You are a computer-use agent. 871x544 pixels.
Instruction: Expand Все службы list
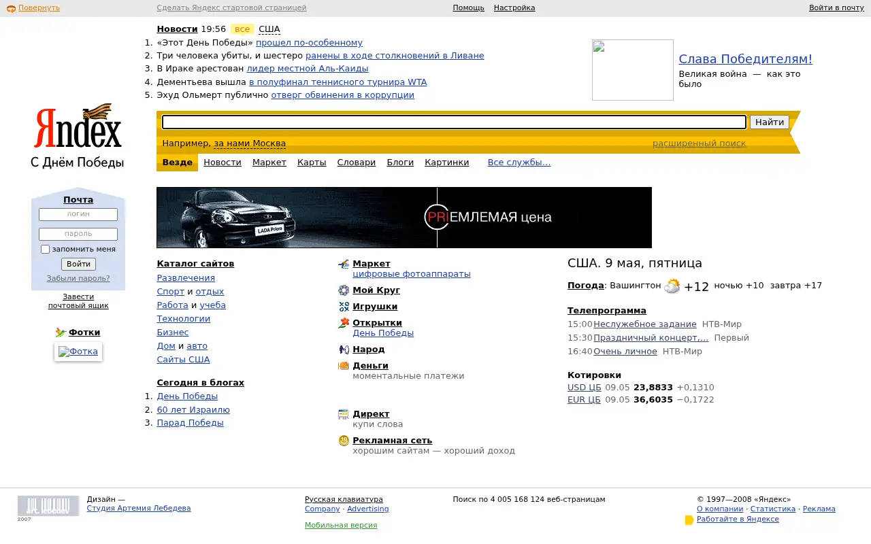point(519,163)
